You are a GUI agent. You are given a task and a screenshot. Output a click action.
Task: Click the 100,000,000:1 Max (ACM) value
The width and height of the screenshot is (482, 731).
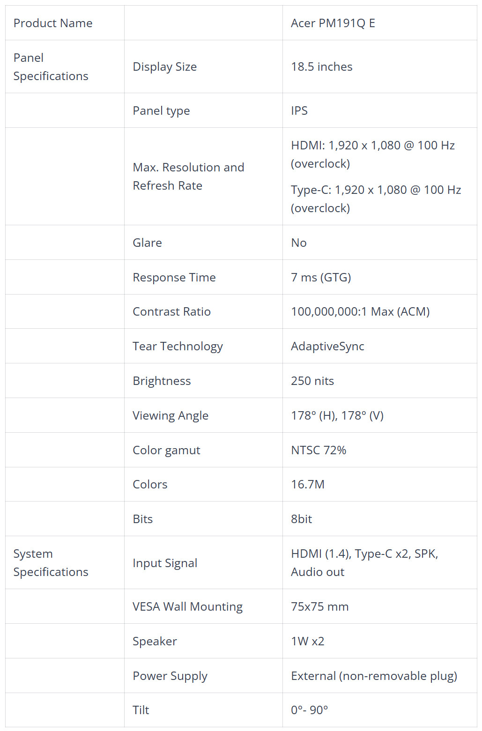coord(360,311)
